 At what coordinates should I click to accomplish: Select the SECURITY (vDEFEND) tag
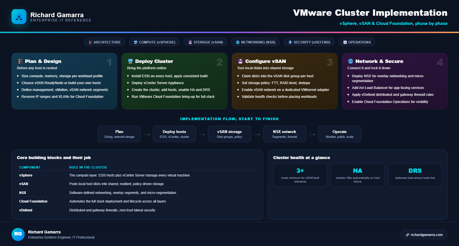(x=309, y=42)
